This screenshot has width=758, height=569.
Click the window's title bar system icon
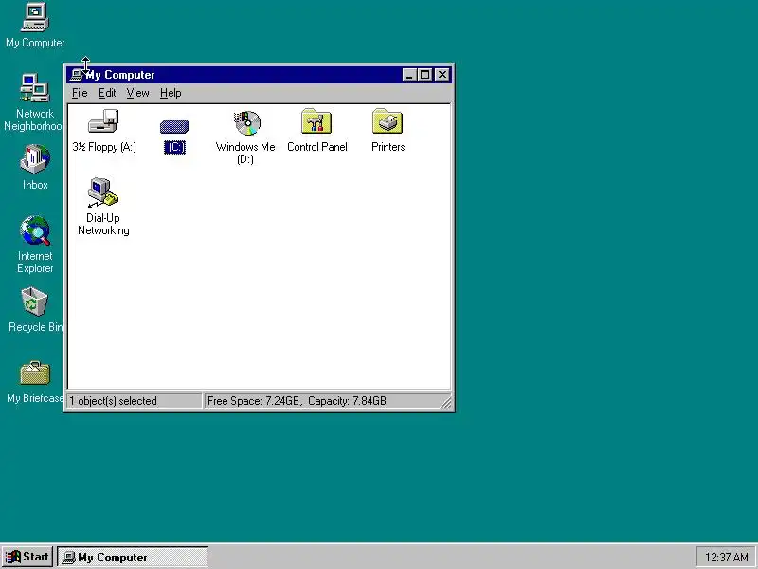coord(76,75)
